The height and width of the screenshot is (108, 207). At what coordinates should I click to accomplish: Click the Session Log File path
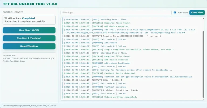click(29, 106)
